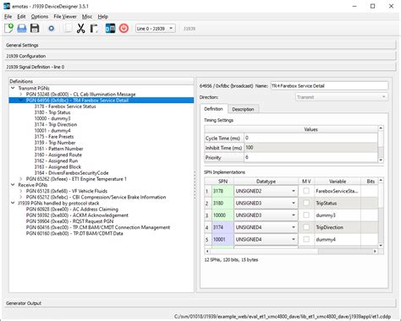Save the project with the floppy disk icon
This screenshot has width=401, height=321.
(35, 28)
